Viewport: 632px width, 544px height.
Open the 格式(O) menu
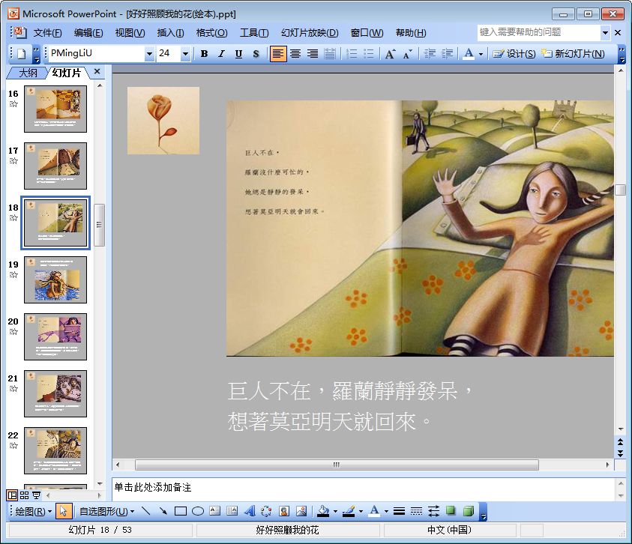coord(211,33)
